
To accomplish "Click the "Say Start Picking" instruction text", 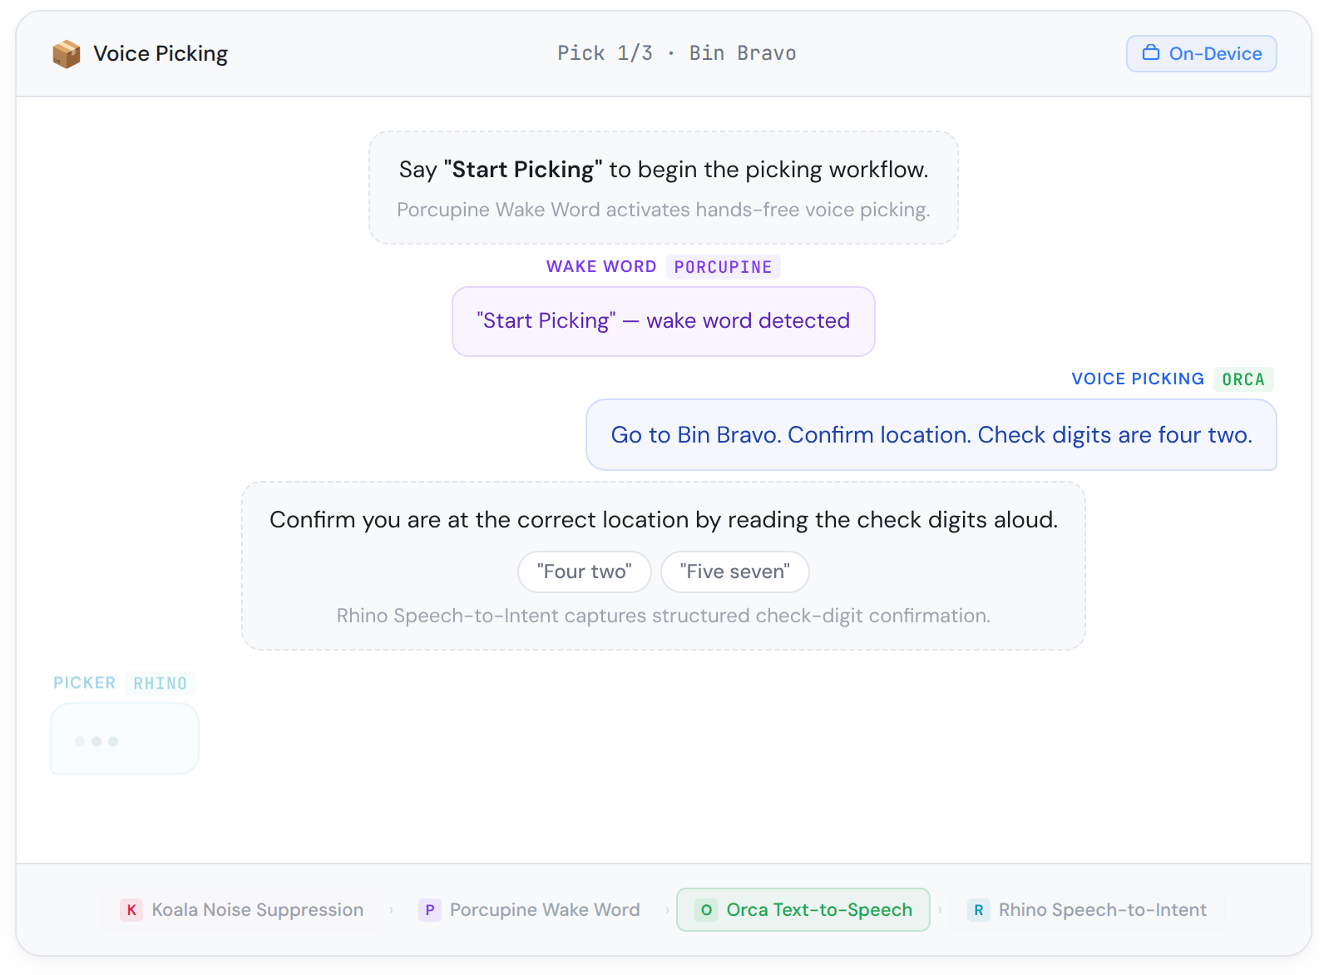I will [664, 170].
